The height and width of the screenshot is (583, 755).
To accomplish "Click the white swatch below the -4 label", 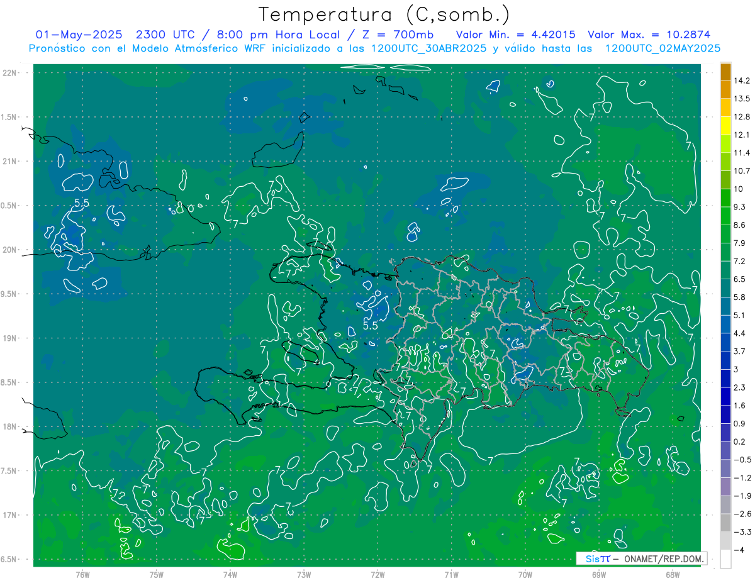I will [725, 560].
